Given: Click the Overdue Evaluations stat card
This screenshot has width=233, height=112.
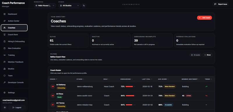Looking at the screenshot, I should pos(195,41).
